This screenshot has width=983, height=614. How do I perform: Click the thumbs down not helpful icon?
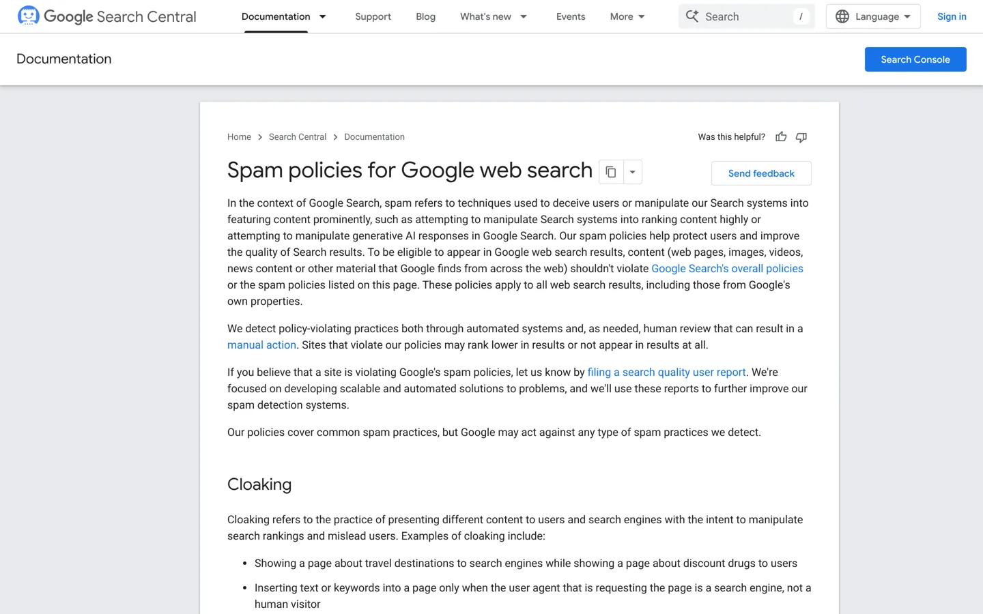pyautogui.click(x=801, y=137)
